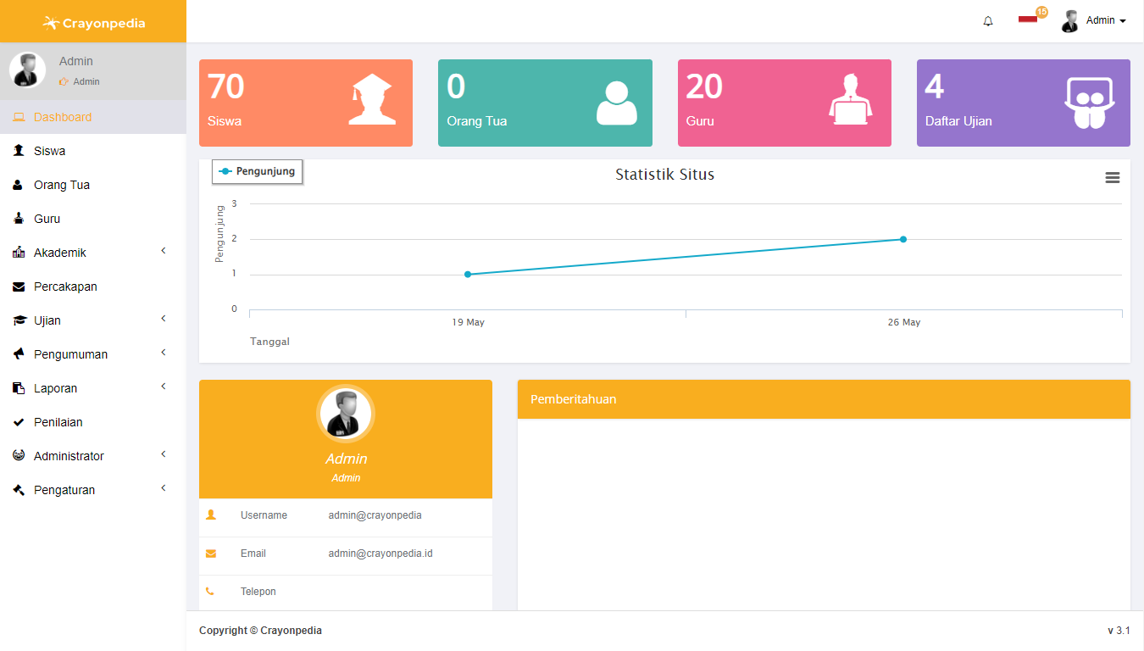Click the Daftar Ujian card icon
The image size is (1144, 651).
pos(1089,103)
